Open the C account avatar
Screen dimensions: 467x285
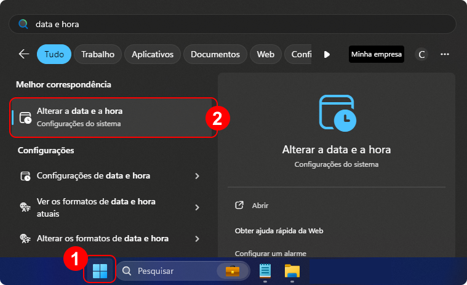[x=421, y=54]
